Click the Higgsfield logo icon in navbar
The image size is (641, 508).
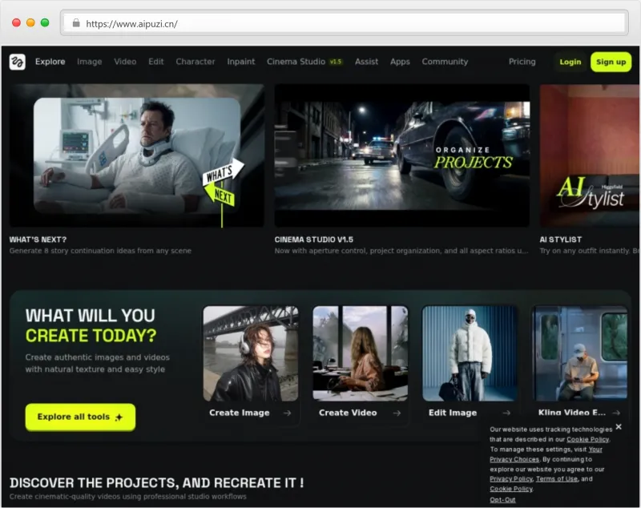click(18, 62)
